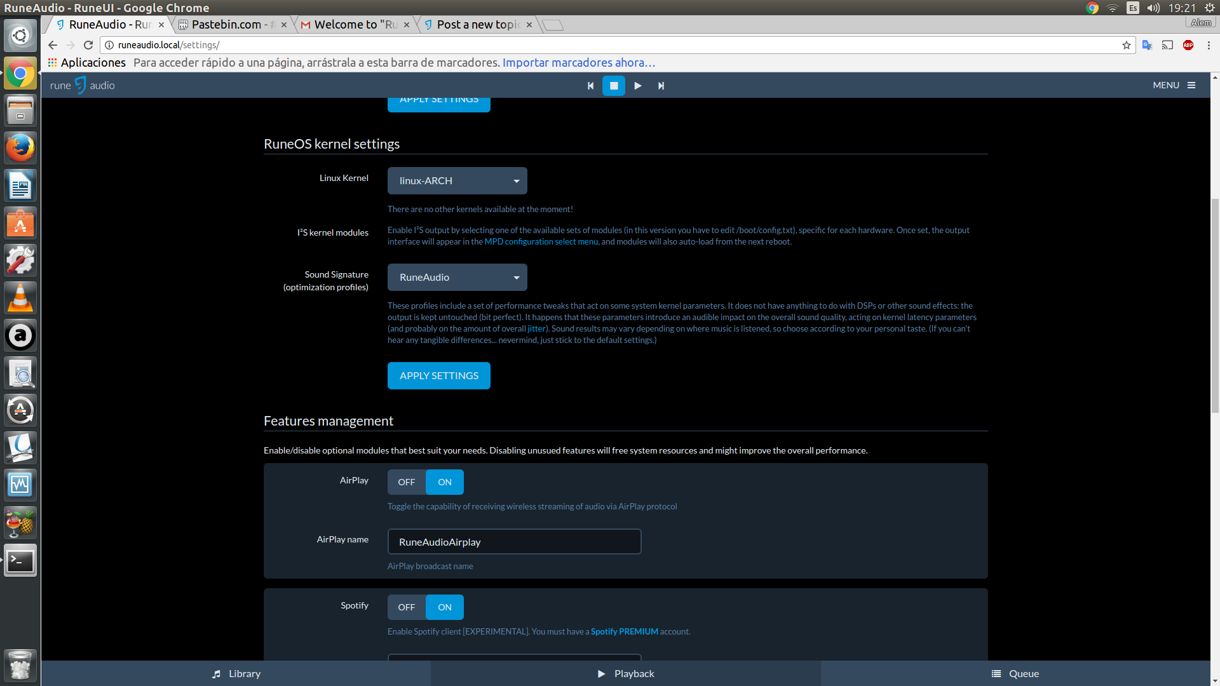Image resolution: width=1220 pixels, height=686 pixels.
Task: Reload the current page
Action: pos(88,45)
